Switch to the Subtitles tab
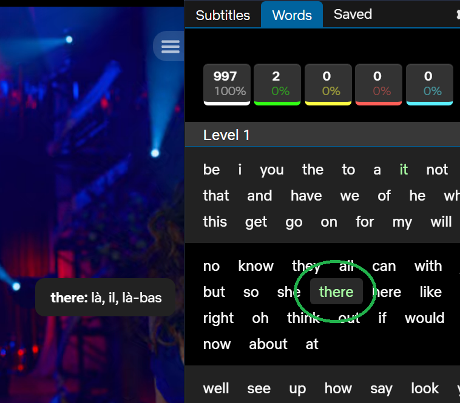This screenshot has width=460, height=403. pyautogui.click(x=223, y=15)
